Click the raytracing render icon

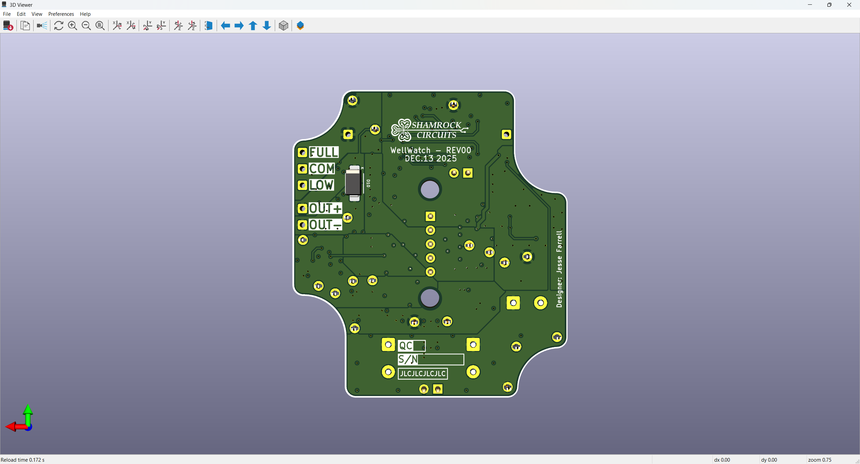[42, 26]
